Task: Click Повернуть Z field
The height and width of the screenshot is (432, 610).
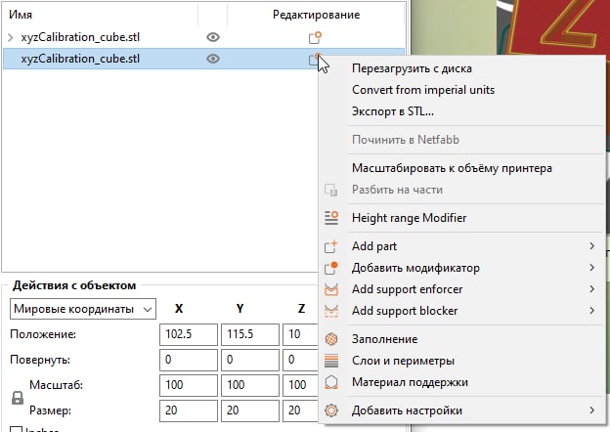Action: click(300, 360)
